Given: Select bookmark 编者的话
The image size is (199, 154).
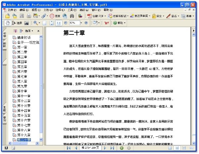Looking at the screenshot, I should (24, 37).
